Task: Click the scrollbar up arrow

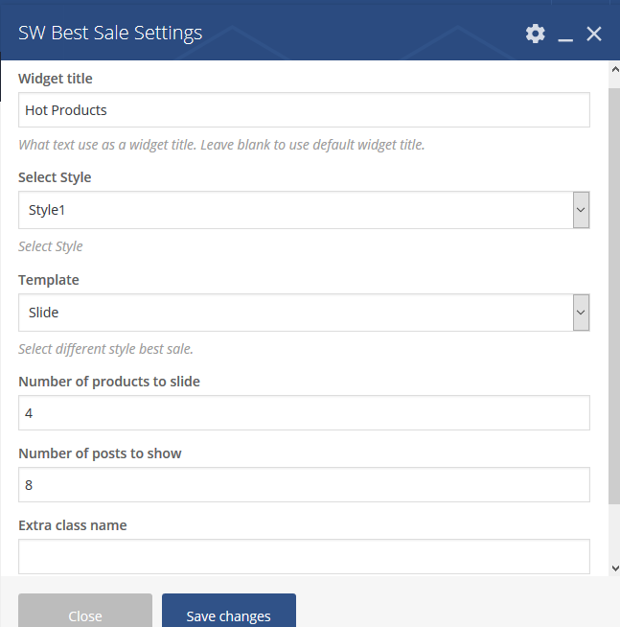Action: tap(615, 69)
